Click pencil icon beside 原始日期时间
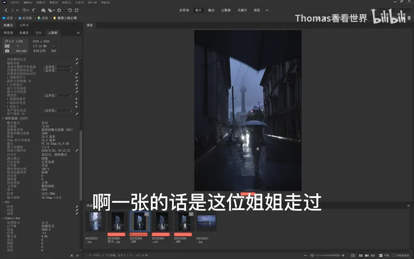 click(77, 151)
